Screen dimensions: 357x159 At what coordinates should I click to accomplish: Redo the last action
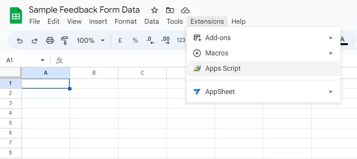[34, 41]
